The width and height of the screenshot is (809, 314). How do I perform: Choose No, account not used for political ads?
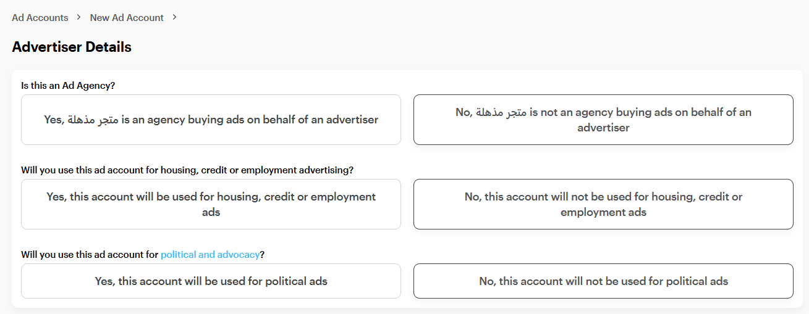[603, 281]
